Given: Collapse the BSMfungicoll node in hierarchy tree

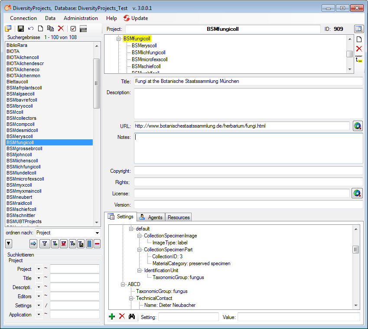Looking at the screenshot, I should click(x=119, y=39).
